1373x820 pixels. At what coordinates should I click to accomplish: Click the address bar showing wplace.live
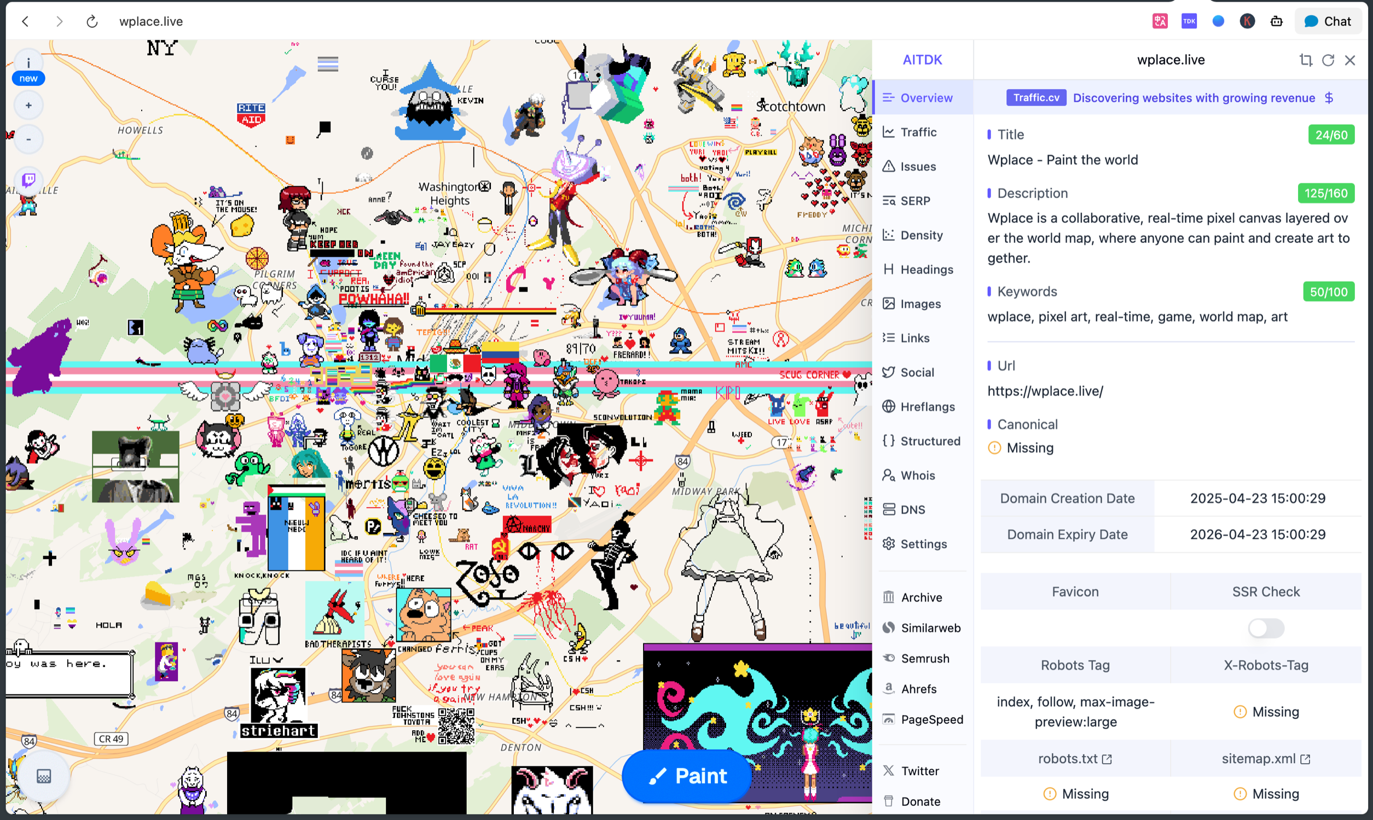(x=151, y=21)
